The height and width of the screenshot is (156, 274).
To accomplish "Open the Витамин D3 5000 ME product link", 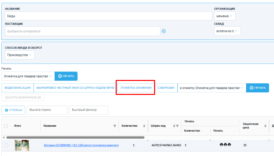I will [81, 145].
